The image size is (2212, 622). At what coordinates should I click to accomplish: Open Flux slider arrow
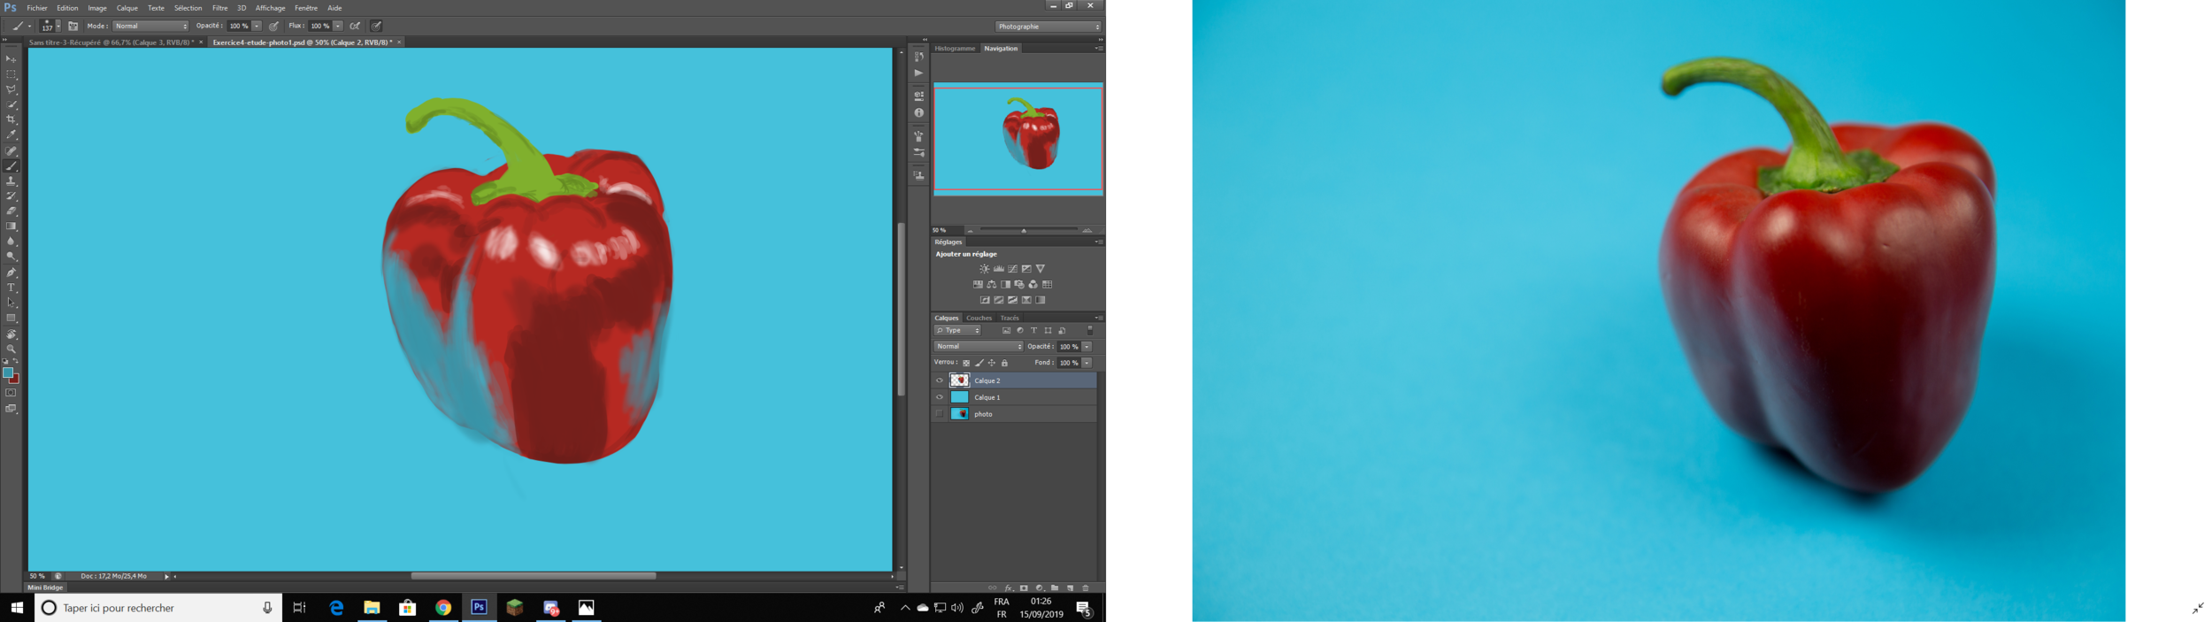338,27
